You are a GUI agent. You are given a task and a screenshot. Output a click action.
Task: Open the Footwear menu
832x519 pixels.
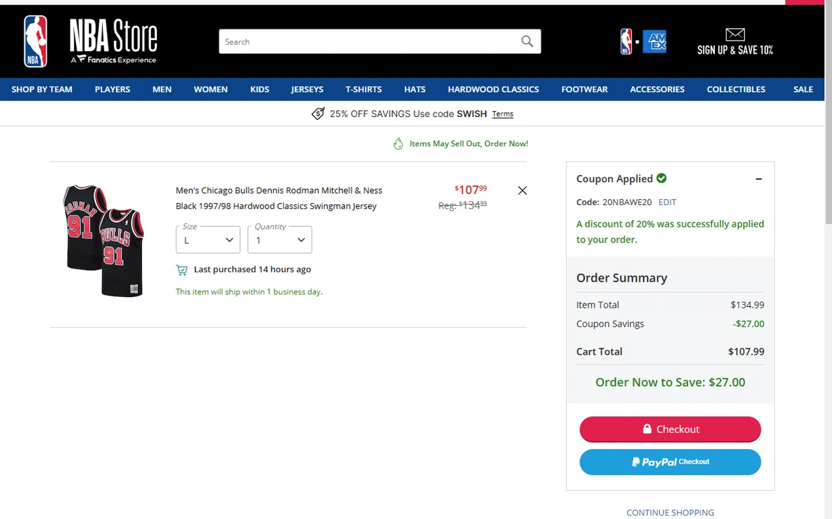click(x=585, y=89)
